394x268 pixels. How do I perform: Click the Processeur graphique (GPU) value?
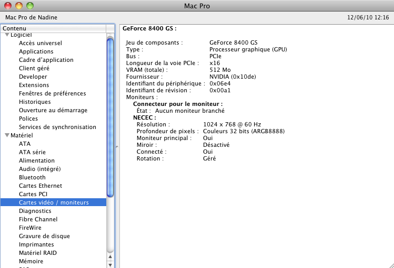click(248, 49)
